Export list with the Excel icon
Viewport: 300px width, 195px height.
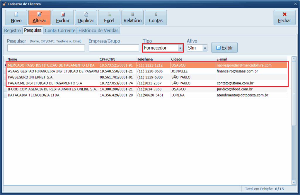click(109, 14)
